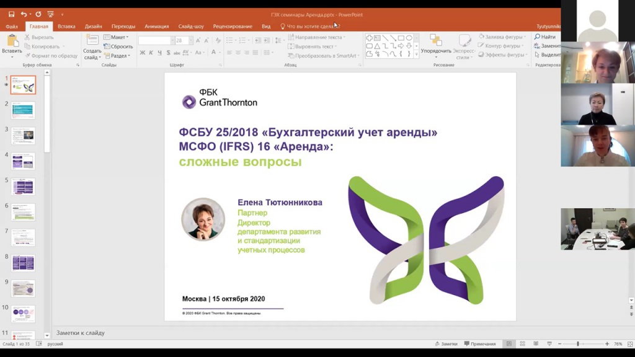Toggle Notes (Заметки) pane in status bar

click(x=446, y=343)
